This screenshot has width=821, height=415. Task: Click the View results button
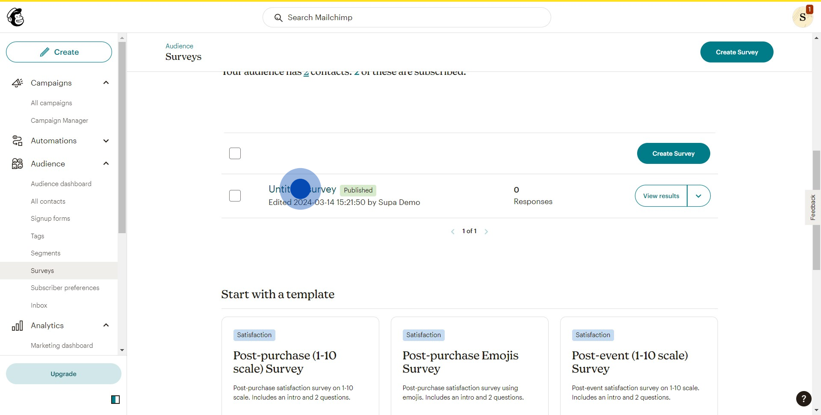click(661, 196)
